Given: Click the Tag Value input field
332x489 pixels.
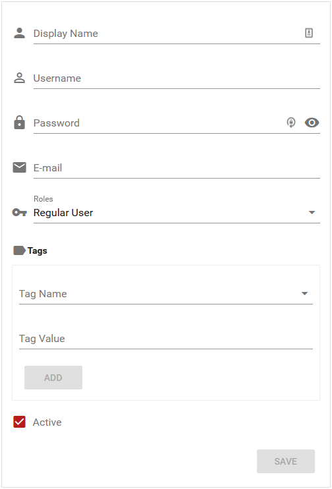Looking at the screenshot, I should pyautogui.click(x=166, y=339).
